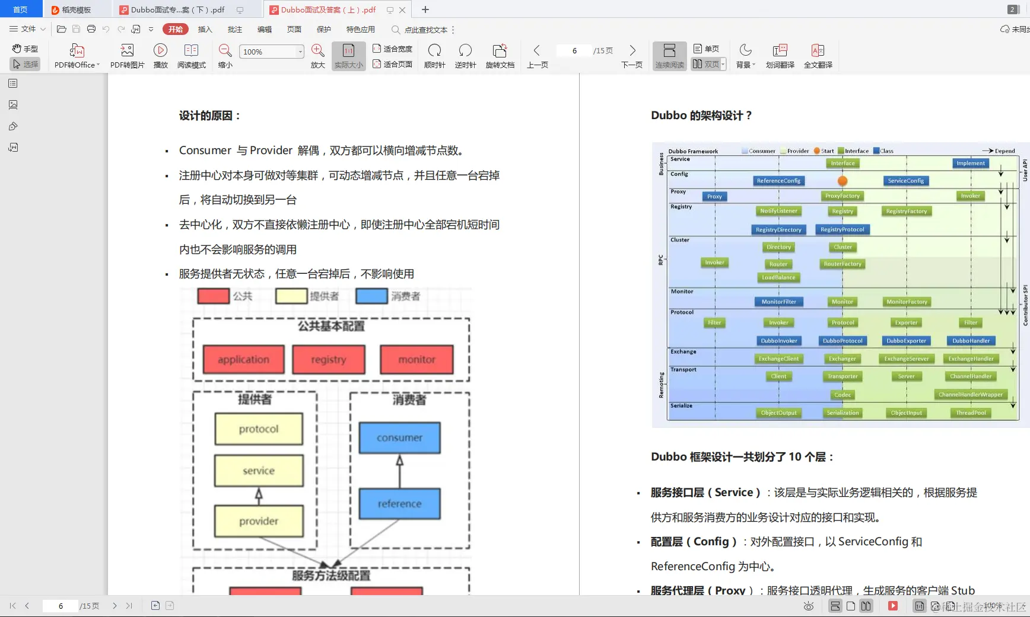1030x617 pixels.
Task: Switch to the 插入 ribbon tab
Action: coord(205,29)
